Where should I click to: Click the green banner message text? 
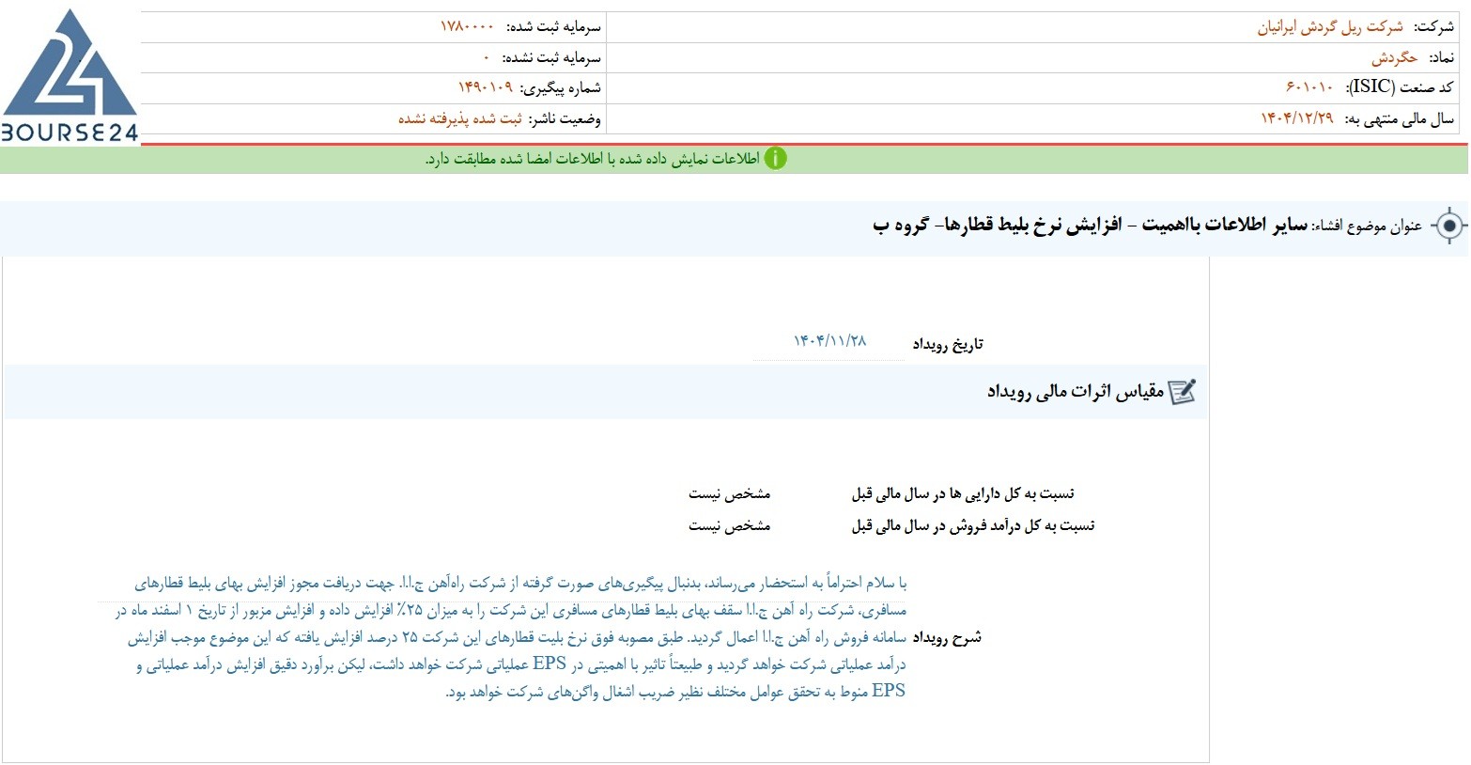pos(592,159)
